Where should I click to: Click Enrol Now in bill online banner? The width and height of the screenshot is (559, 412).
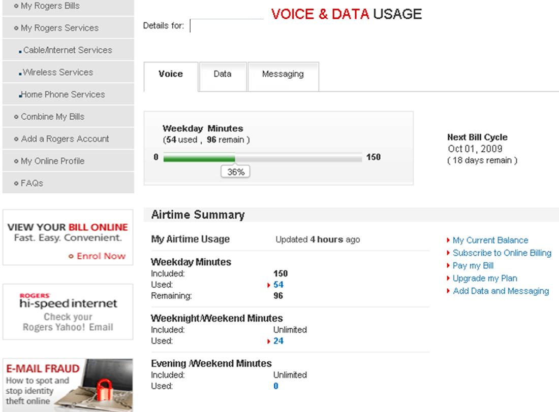pos(101,256)
